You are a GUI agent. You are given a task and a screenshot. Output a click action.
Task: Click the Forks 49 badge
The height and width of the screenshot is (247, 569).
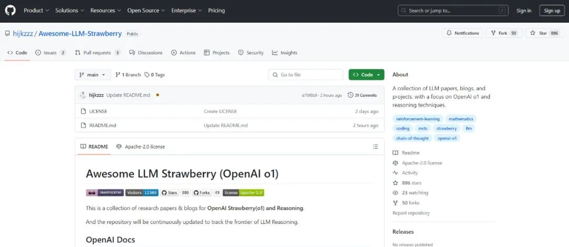[x=207, y=193]
